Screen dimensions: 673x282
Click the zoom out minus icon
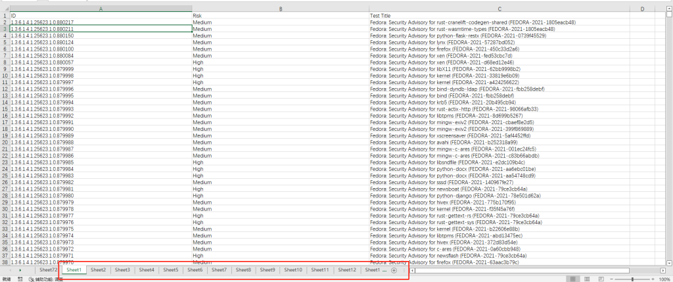[613, 279]
